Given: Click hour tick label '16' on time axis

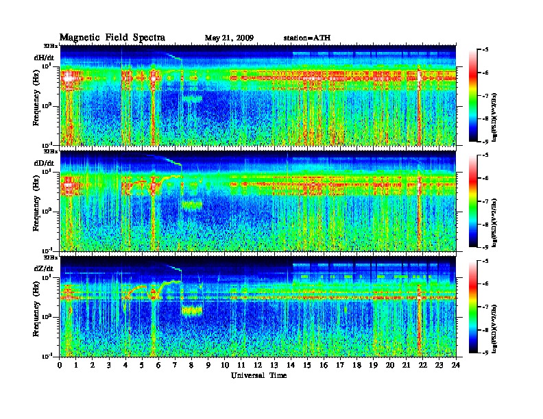Looking at the screenshot, I should tap(324, 366).
